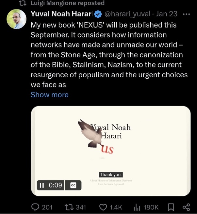Bookmark this post
This screenshot has height=214, width=197.
171,207
